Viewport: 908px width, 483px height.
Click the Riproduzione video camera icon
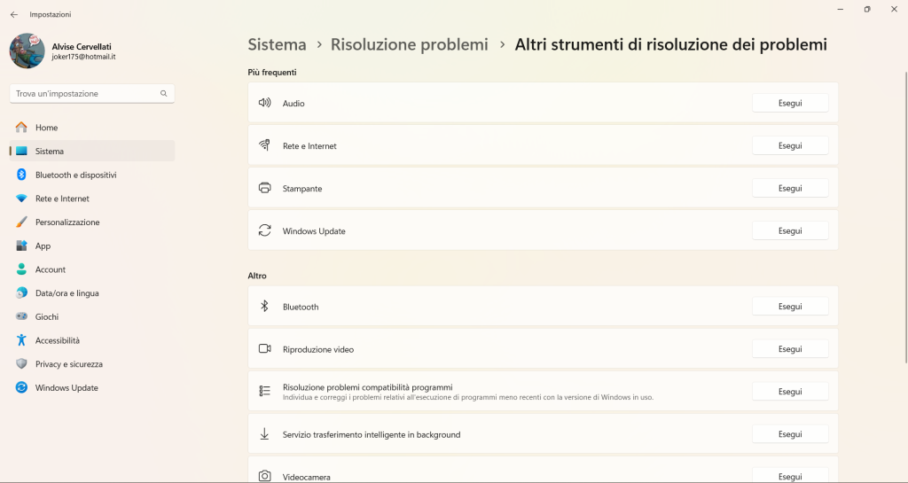(264, 348)
